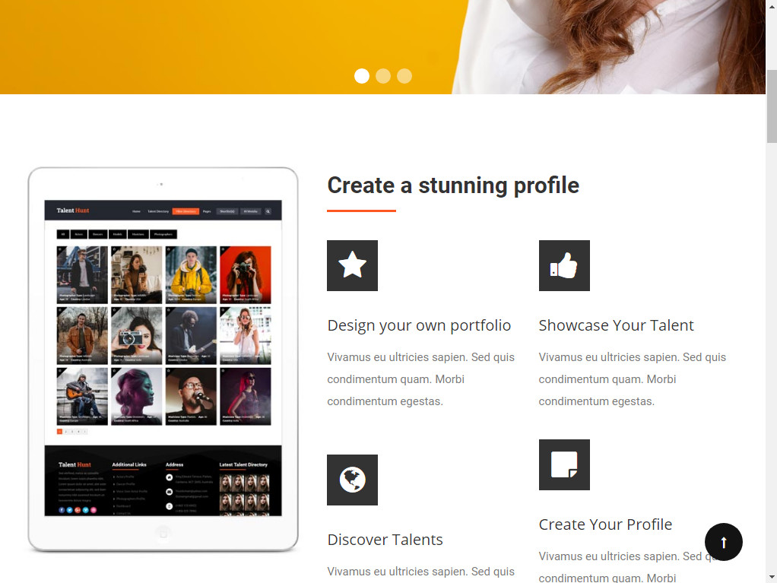Click the tablet mockup preview image
Screen dimensions: 777x583
[x=163, y=360]
